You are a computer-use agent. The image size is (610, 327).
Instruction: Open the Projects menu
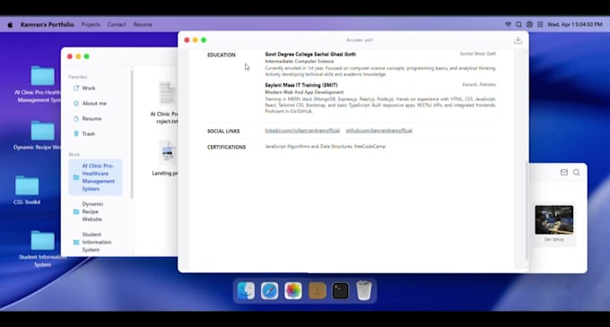pos(91,24)
